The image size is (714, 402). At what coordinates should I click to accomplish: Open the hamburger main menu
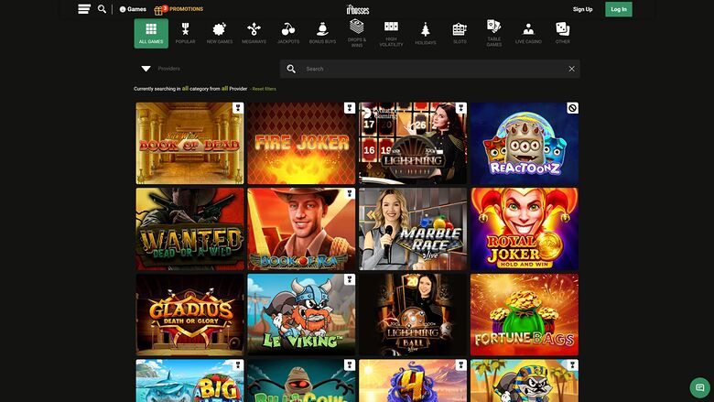(84, 9)
